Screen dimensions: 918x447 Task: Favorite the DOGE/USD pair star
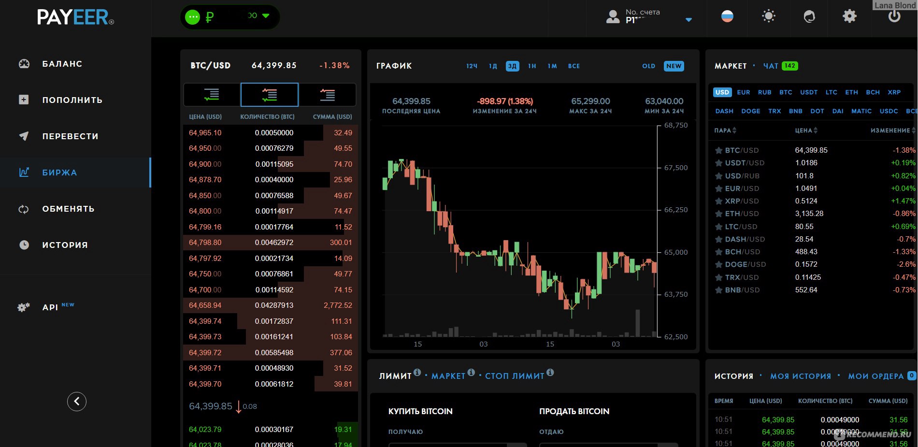[718, 264]
